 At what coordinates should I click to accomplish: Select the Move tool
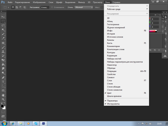(3, 17)
